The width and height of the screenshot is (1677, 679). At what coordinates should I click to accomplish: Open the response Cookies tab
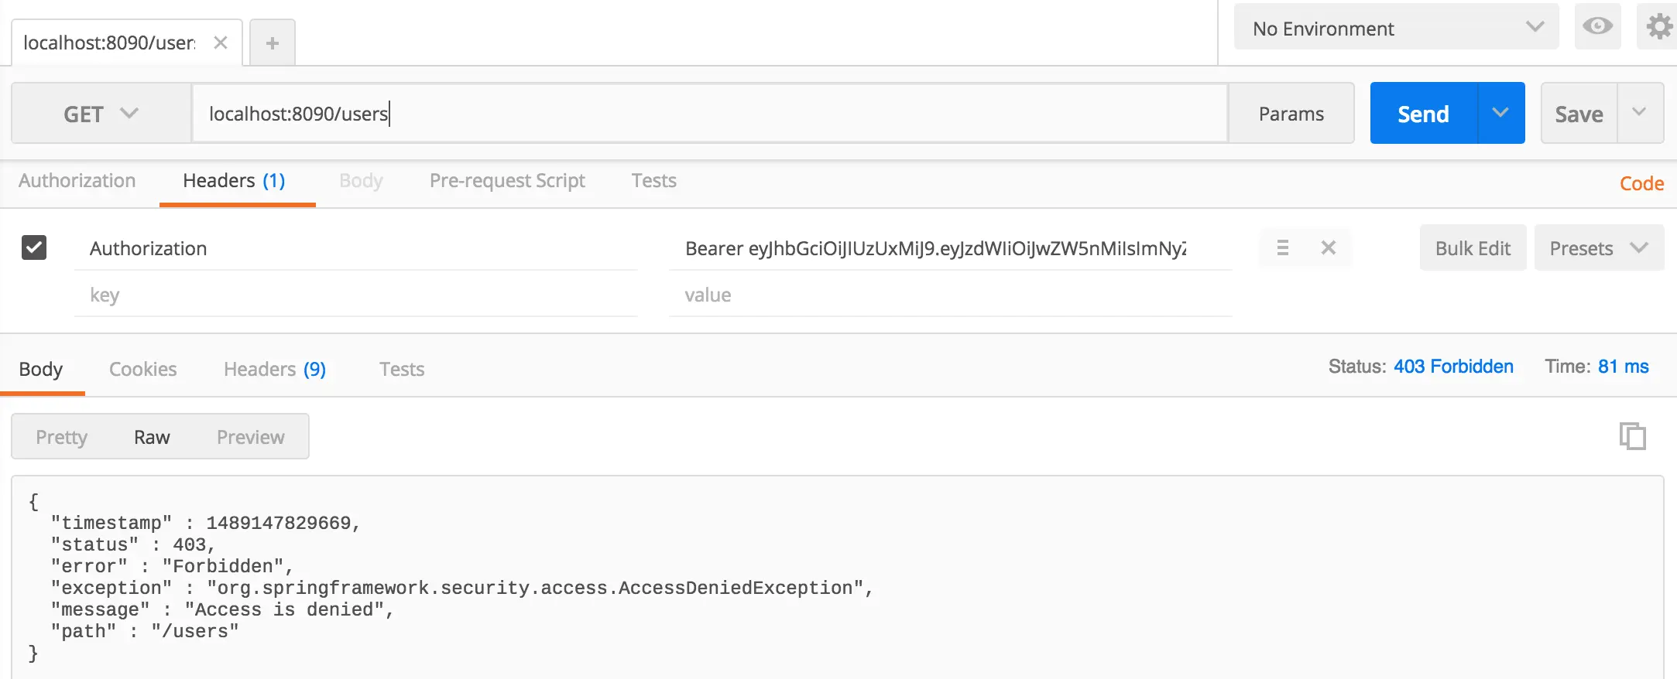143,369
